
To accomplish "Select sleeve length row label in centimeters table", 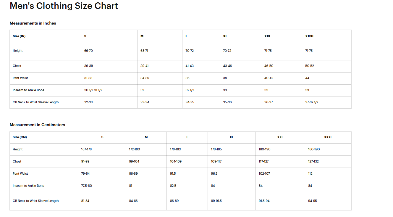I will pyautogui.click(x=36, y=201).
